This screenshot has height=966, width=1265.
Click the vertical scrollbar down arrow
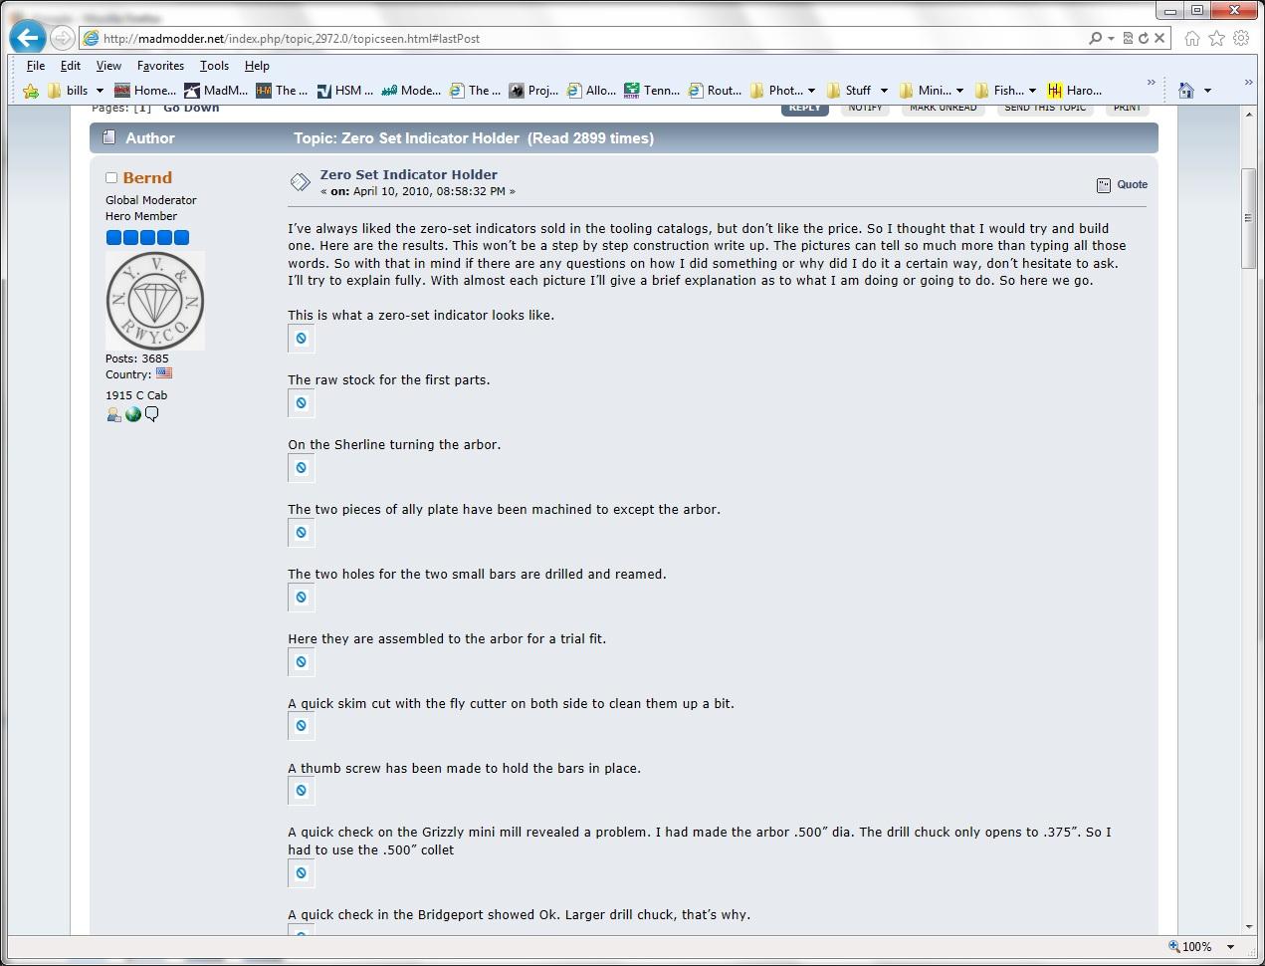click(x=1249, y=927)
